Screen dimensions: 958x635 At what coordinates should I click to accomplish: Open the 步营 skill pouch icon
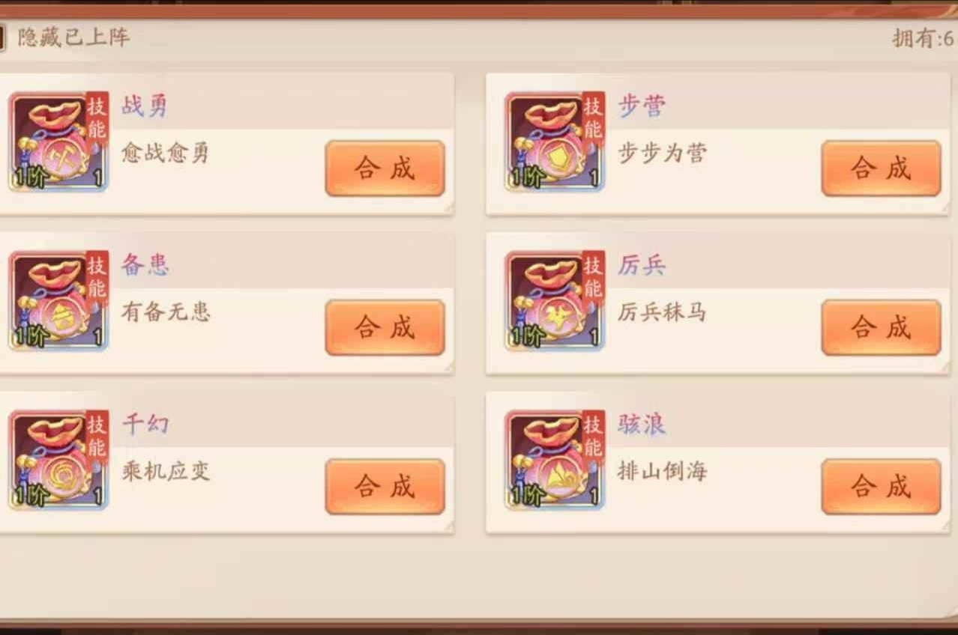[555, 142]
